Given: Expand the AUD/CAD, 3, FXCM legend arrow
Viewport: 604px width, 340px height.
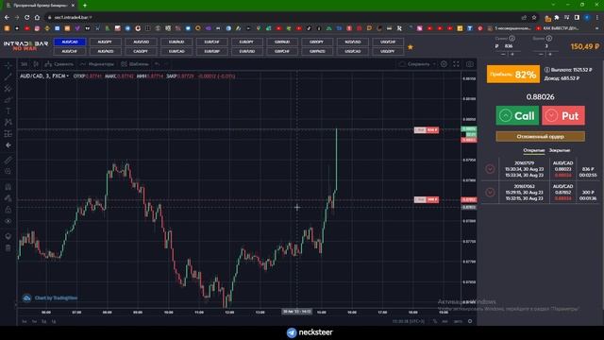Looking at the screenshot, I should (x=68, y=76).
